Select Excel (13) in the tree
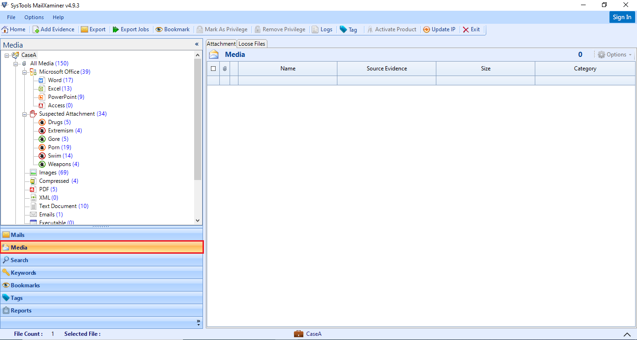The image size is (637, 340). coord(60,89)
